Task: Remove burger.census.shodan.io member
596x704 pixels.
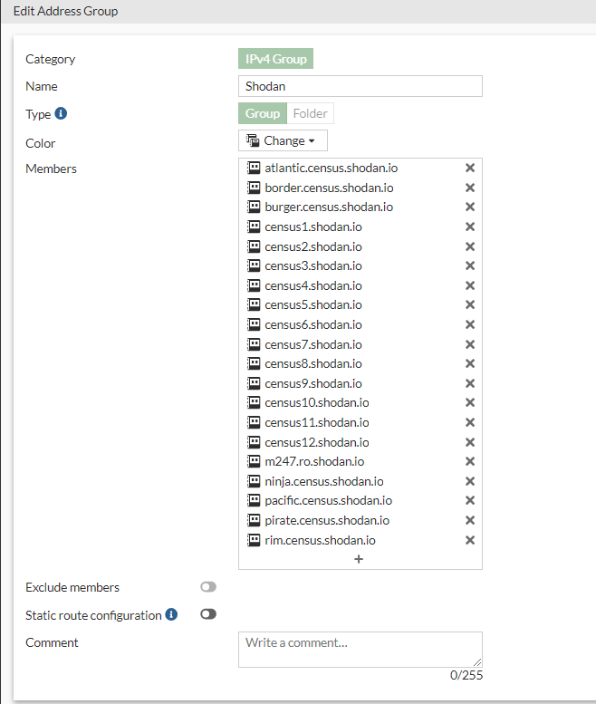Action: [470, 207]
